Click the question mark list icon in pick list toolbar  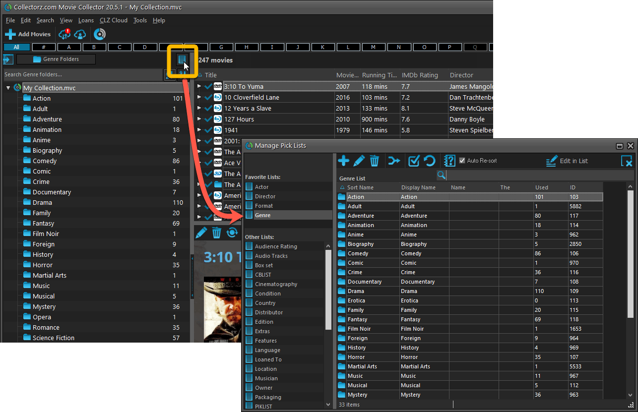pyautogui.click(x=449, y=161)
